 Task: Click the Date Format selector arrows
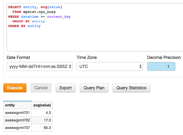[70, 66]
